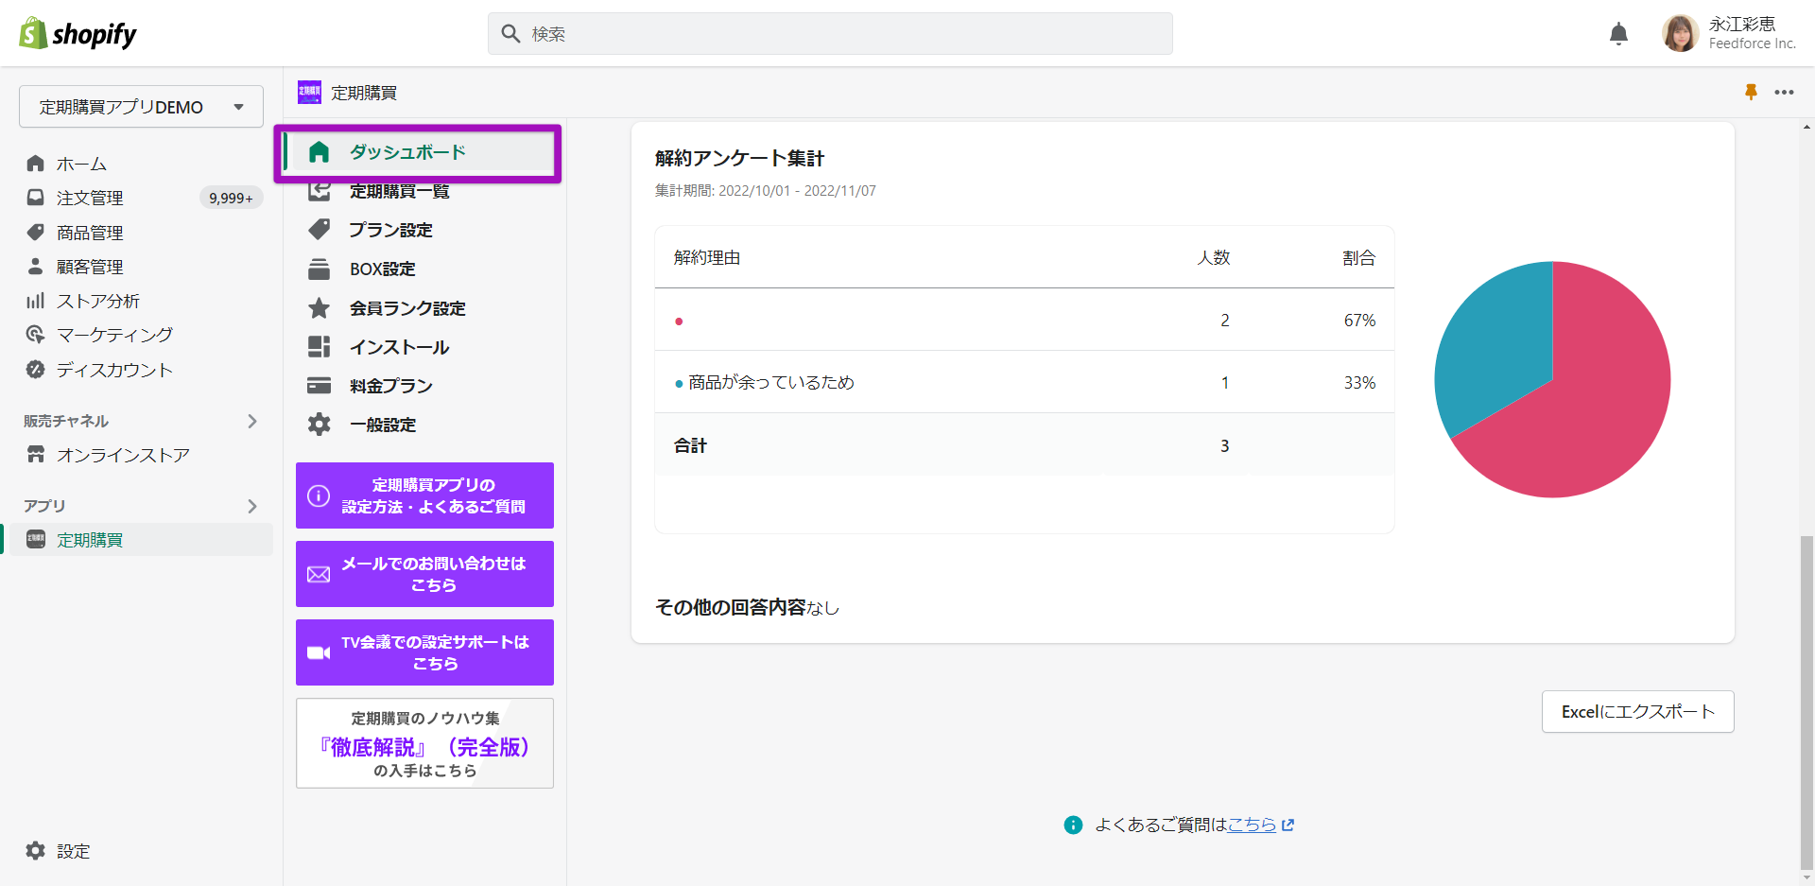
Task: Click the discount badge icon beside ディスカウント
Action: pos(36,370)
